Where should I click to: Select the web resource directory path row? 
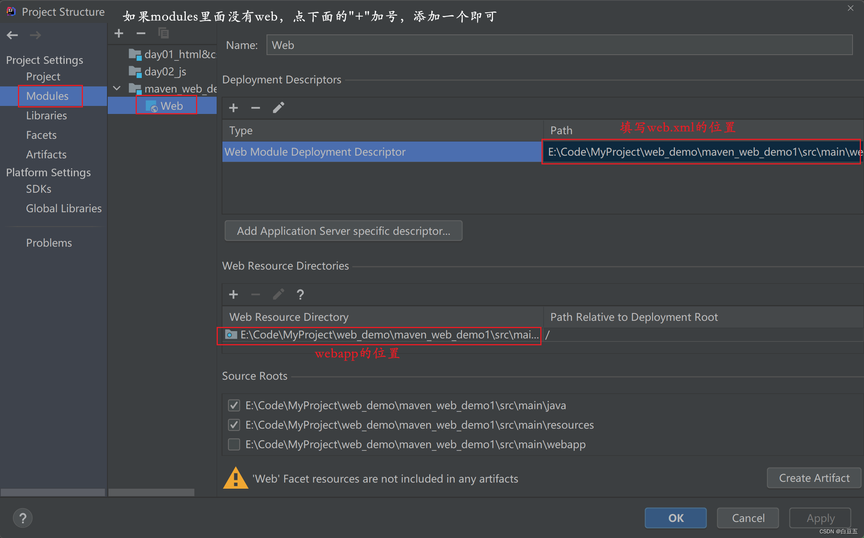click(x=382, y=335)
